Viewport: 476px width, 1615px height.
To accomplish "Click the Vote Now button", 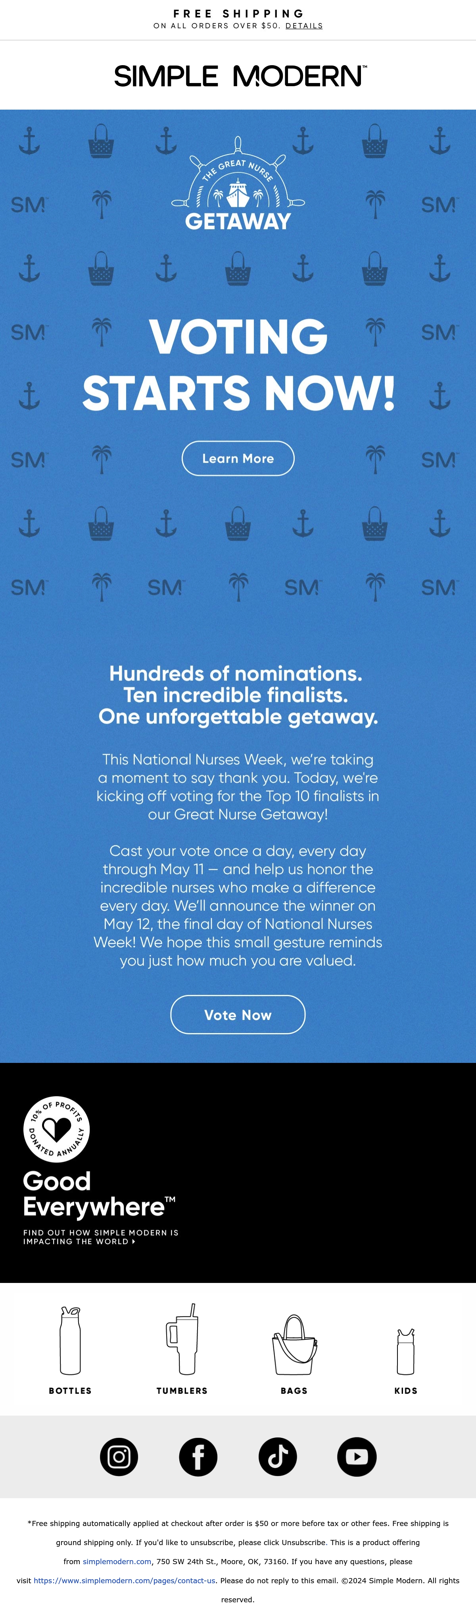I will (238, 1014).
